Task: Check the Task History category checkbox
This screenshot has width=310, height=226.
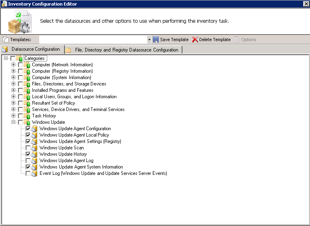Action: click(20, 116)
